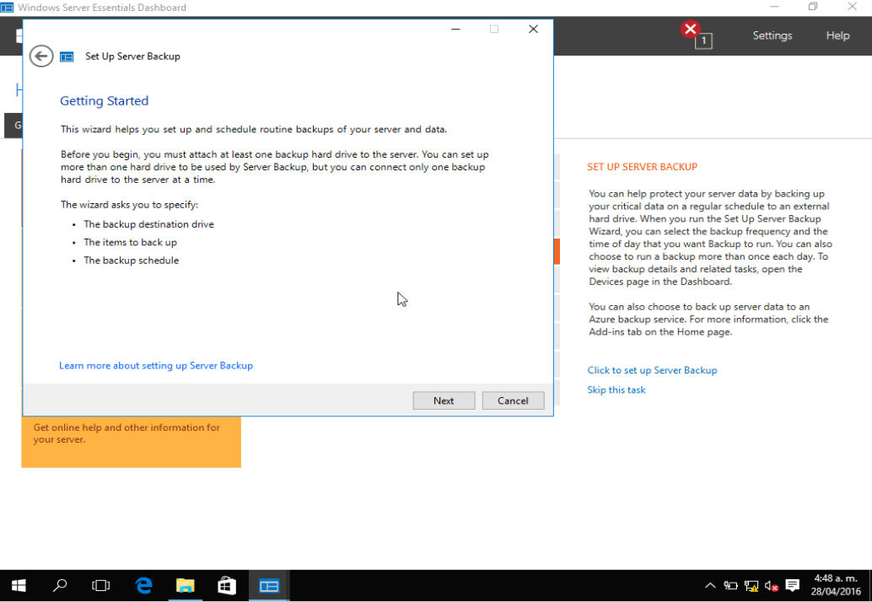Unmute the system volume icon
872x602 pixels.
(770, 585)
